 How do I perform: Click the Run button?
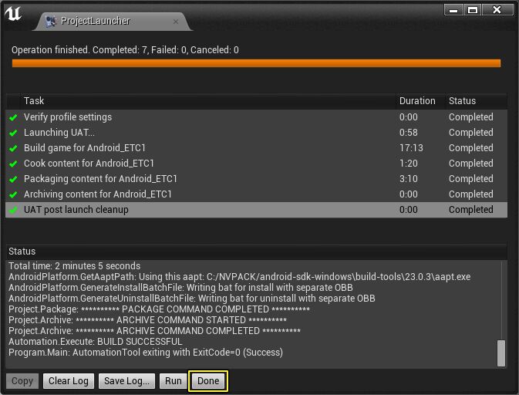click(174, 381)
